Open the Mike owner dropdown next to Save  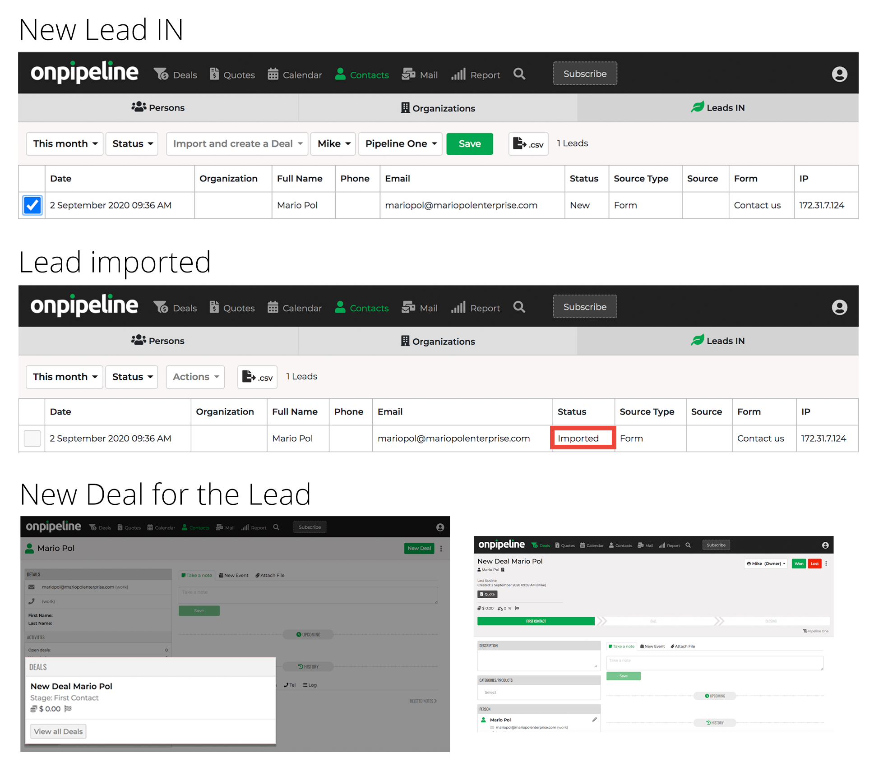coord(333,144)
